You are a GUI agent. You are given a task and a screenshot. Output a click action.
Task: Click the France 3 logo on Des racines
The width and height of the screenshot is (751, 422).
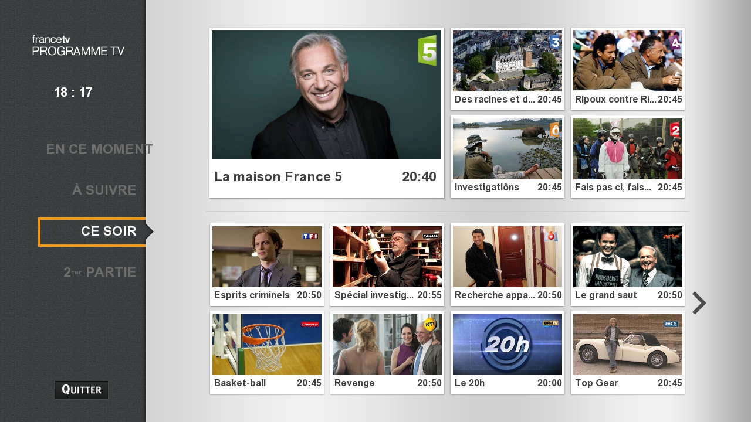coord(554,42)
